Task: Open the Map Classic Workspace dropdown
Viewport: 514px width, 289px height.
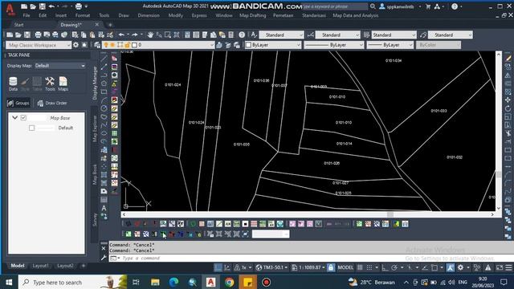Action: tap(39, 45)
